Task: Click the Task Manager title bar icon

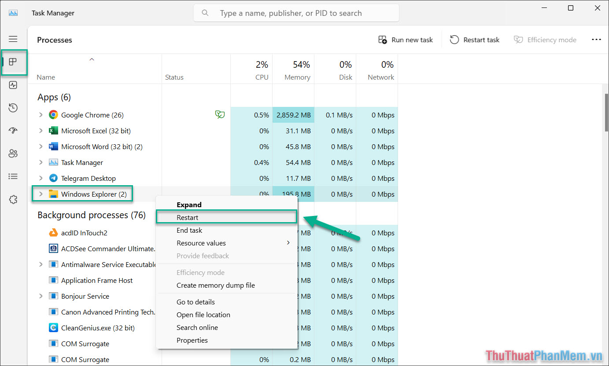Action: point(13,13)
